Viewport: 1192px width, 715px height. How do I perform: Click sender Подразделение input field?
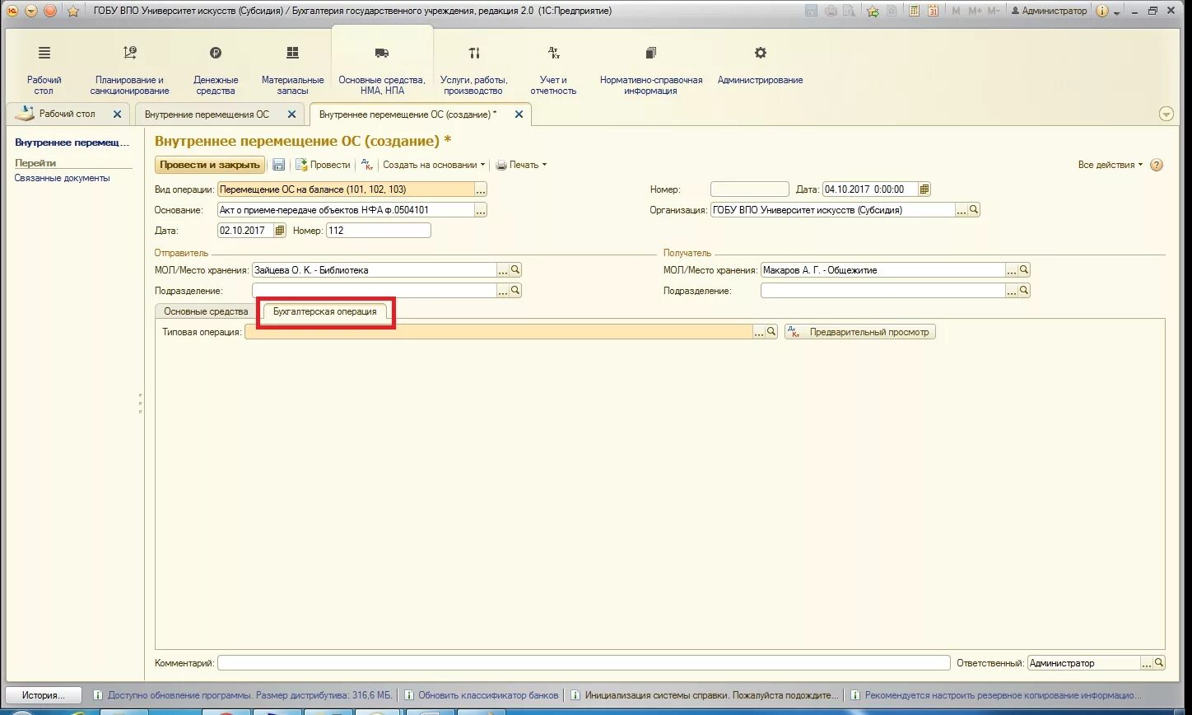(374, 291)
